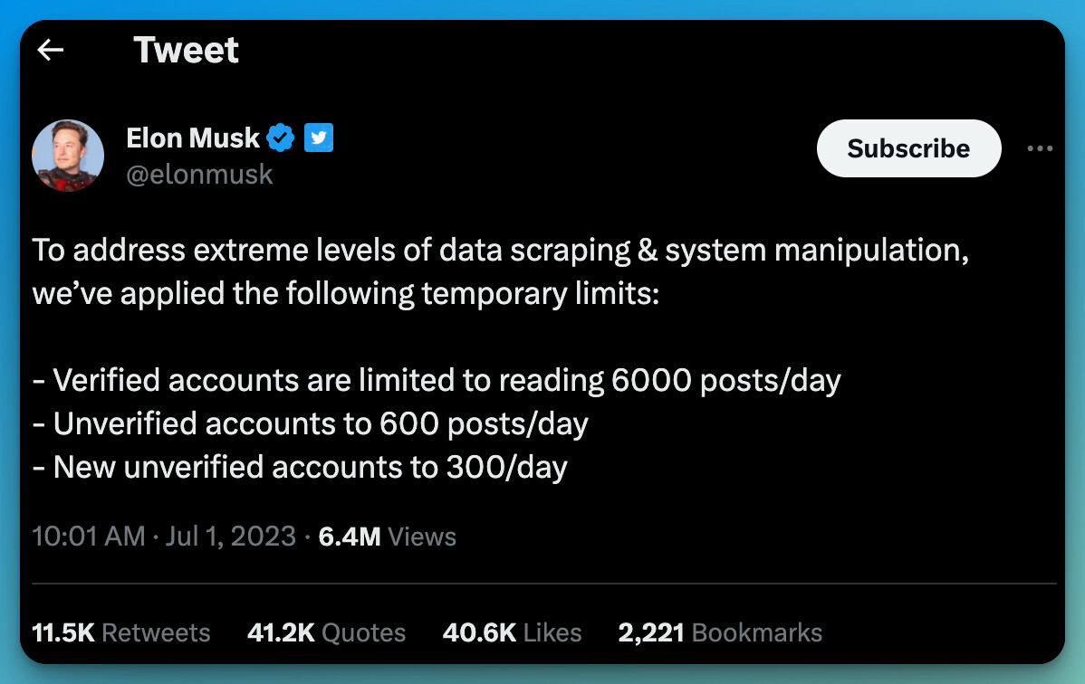View the 40.6K Likes list
Image resolution: width=1085 pixels, height=684 pixels.
[x=512, y=632]
